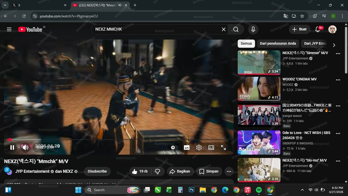
Task: Pause the video playback
Action: pos(12,147)
